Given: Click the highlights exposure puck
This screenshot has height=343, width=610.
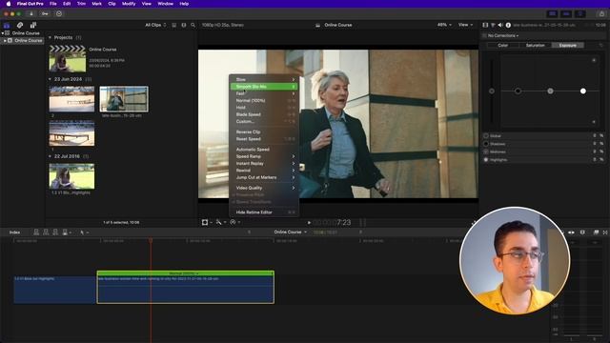Looking at the screenshot, I should pyautogui.click(x=582, y=91).
